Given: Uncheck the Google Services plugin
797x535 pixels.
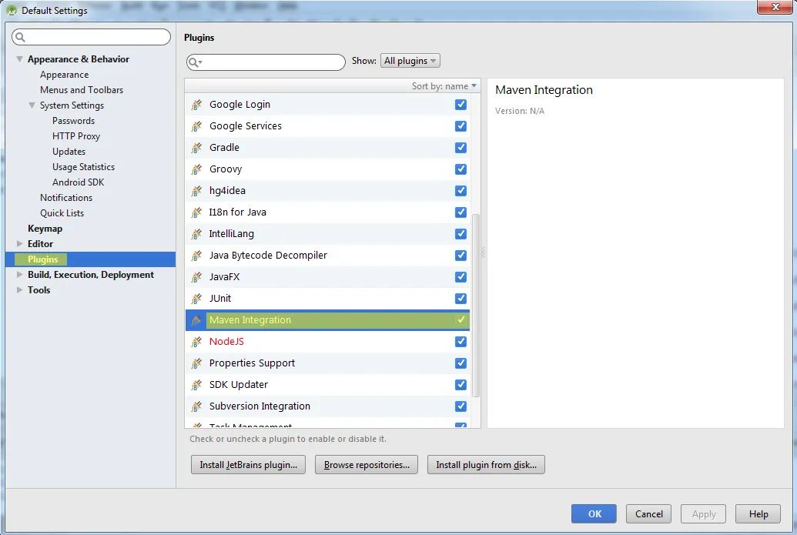Looking at the screenshot, I should click(460, 126).
